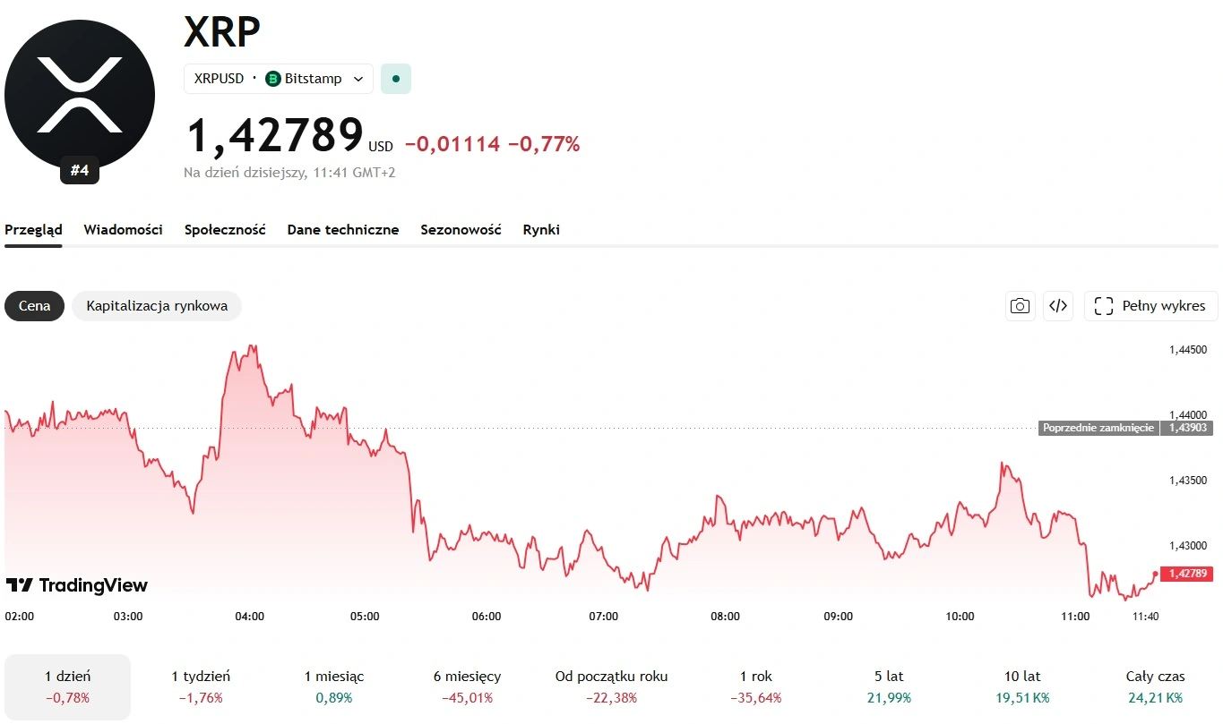The image size is (1223, 724).
Task: Switch chart to Kapitalizacja rynkowa
Action: pos(157,306)
